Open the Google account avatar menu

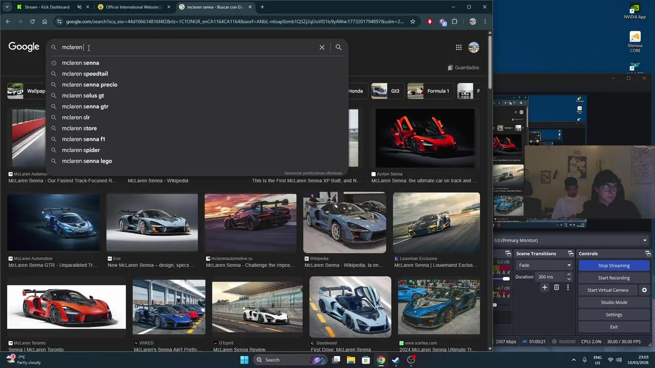coord(474,48)
